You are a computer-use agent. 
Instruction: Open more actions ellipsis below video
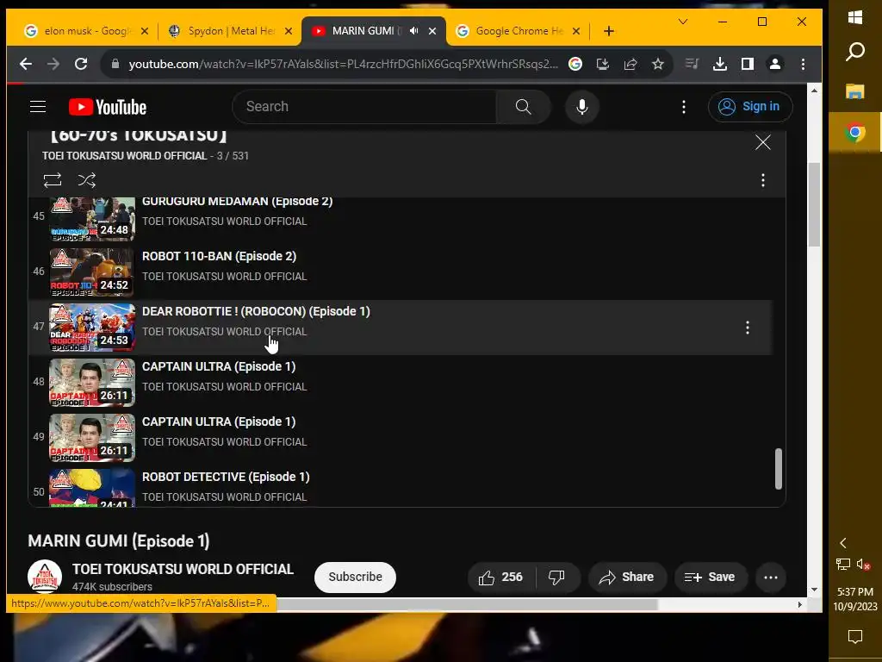[771, 577]
